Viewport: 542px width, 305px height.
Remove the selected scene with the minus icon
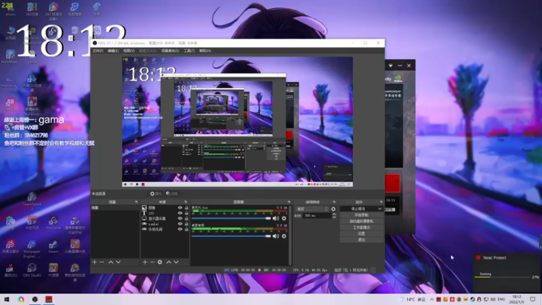pyautogui.click(x=102, y=262)
